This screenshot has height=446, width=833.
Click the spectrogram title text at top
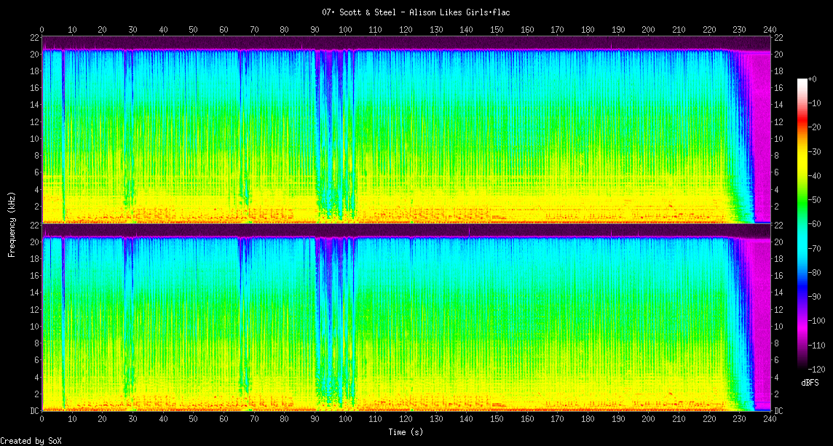tap(416, 12)
